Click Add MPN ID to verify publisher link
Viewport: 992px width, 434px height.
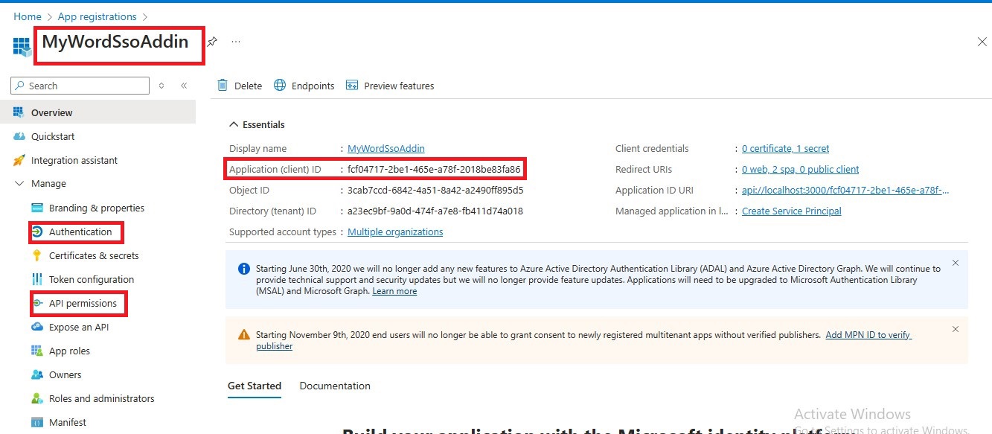868,335
